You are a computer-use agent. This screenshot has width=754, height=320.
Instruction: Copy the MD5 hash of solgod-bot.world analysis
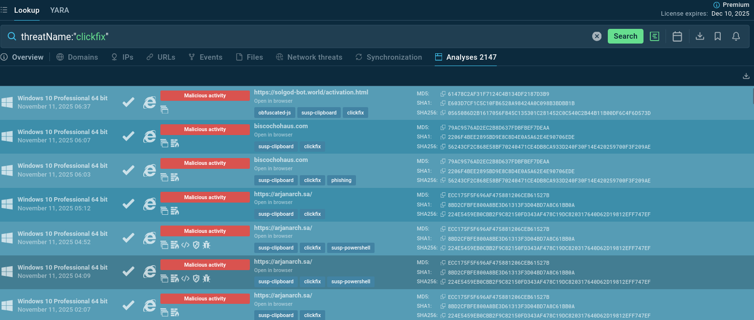(443, 94)
